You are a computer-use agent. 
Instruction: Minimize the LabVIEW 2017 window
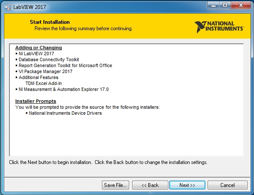click(214, 6)
